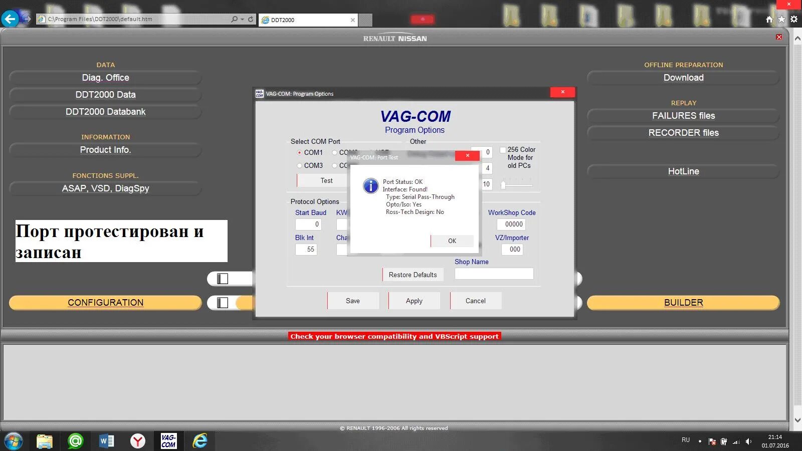The image size is (802, 451).
Task: Click the VAG-COM Program Options title icon
Action: [x=259, y=94]
